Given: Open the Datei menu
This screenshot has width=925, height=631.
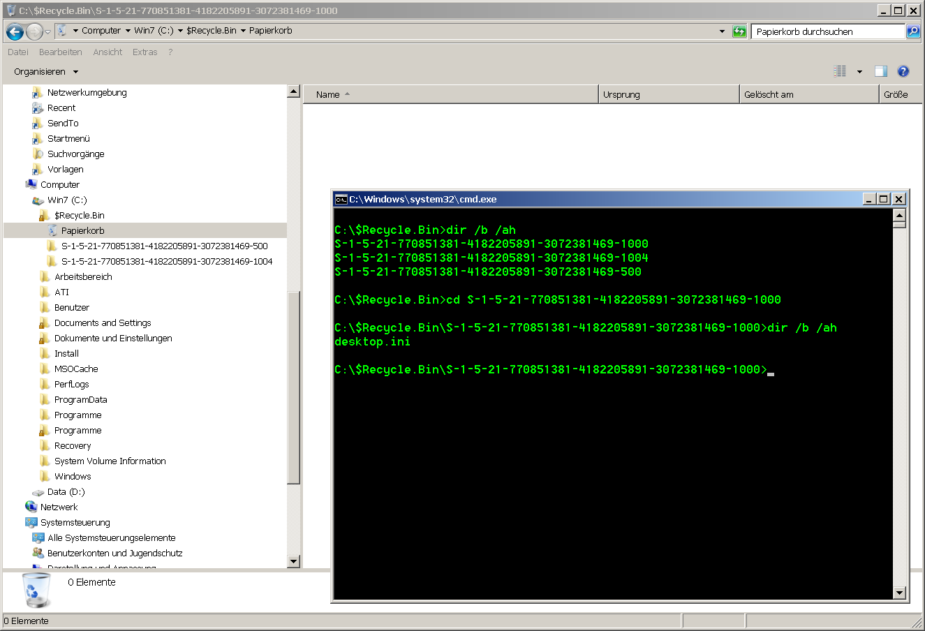Looking at the screenshot, I should pos(18,52).
